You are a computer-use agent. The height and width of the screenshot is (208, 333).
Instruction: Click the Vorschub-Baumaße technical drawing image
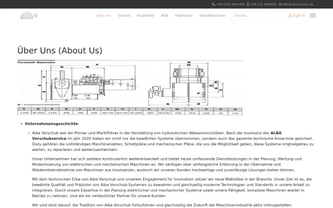[130, 88]
